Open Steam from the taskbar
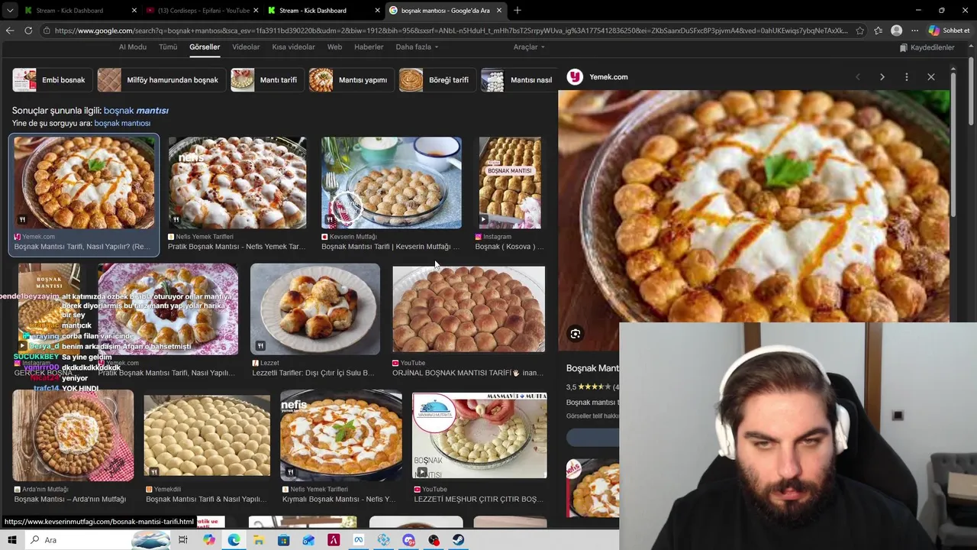 click(x=459, y=540)
